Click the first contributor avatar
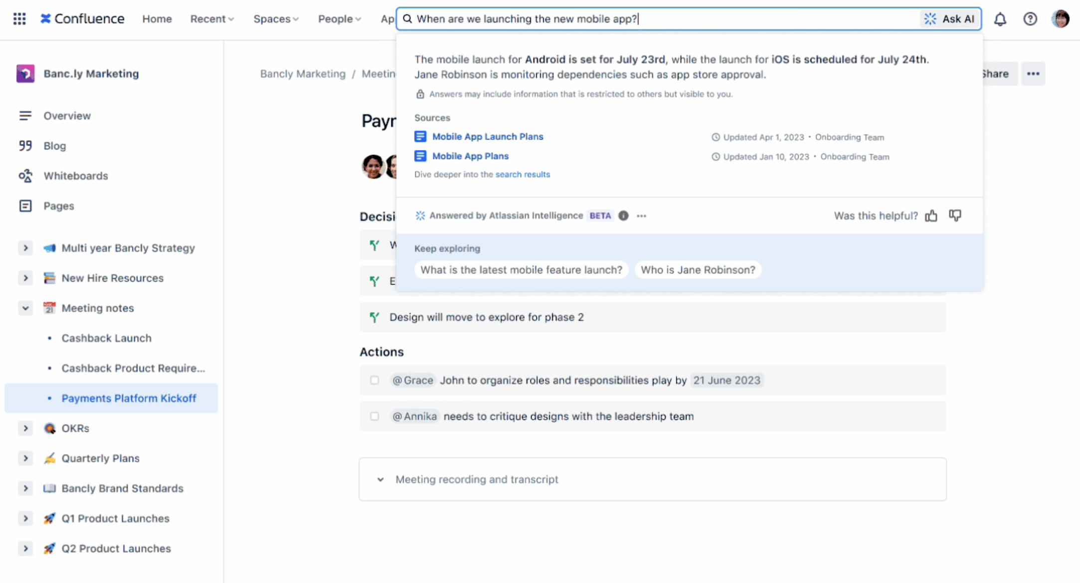Viewport: 1080px width, 583px height. pyautogui.click(x=373, y=166)
